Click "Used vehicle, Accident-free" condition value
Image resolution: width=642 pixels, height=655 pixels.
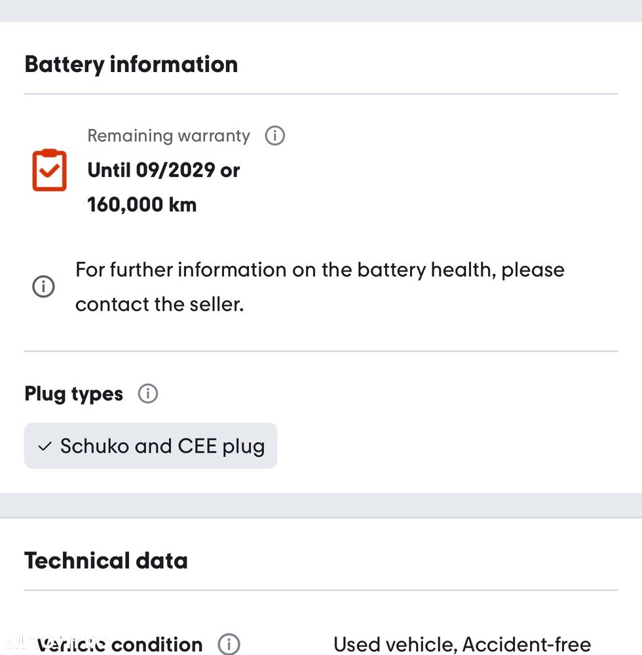(462, 645)
